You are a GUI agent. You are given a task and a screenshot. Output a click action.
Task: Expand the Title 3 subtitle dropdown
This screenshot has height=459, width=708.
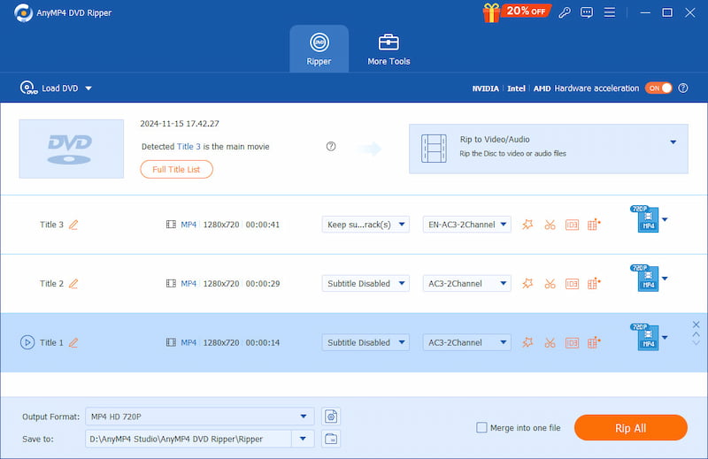[365, 225]
